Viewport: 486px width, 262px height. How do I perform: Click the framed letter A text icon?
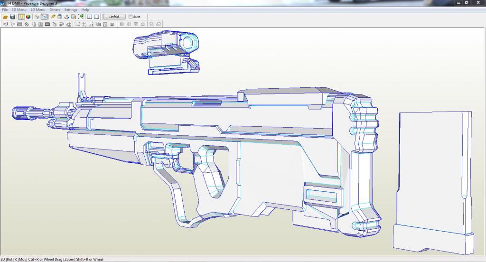[105, 24]
